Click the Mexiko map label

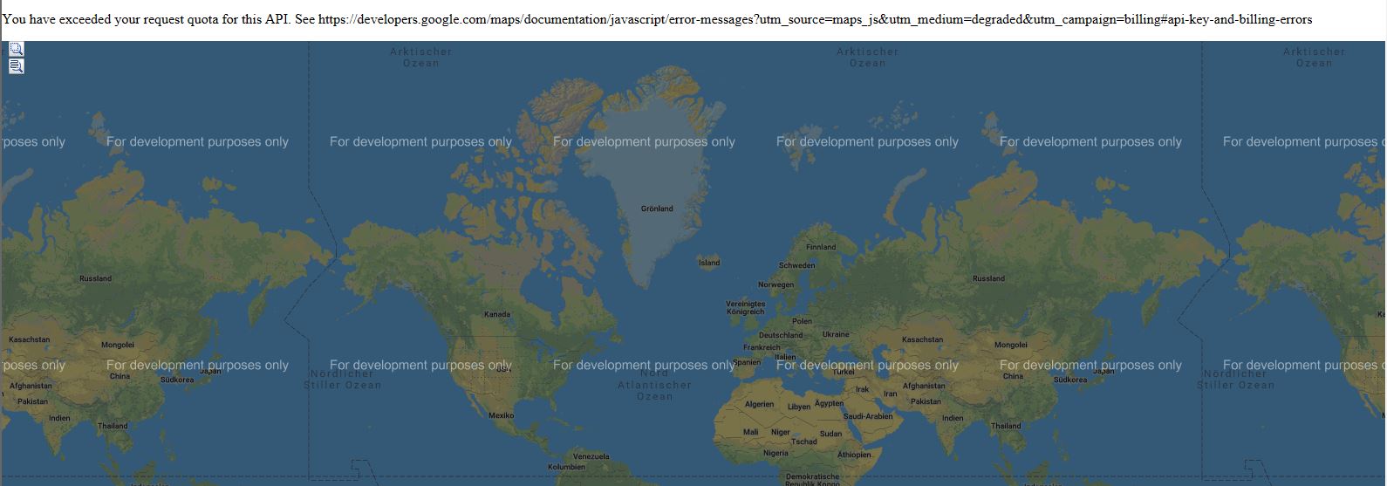(x=502, y=415)
